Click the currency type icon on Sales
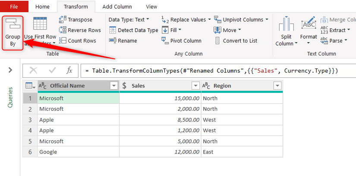The width and height of the screenshot is (356, 176). click(124, 86)
